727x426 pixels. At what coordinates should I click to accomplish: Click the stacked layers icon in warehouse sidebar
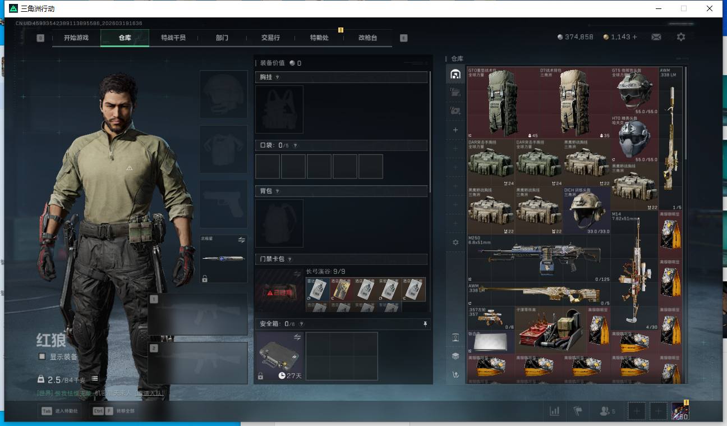click(455, 356)
